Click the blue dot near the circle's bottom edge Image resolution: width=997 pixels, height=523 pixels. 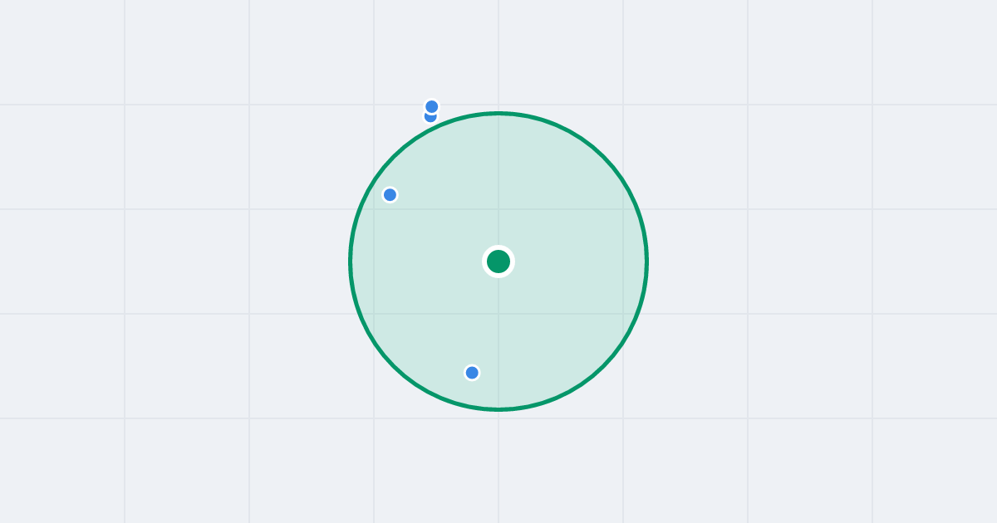click(472, 373)
